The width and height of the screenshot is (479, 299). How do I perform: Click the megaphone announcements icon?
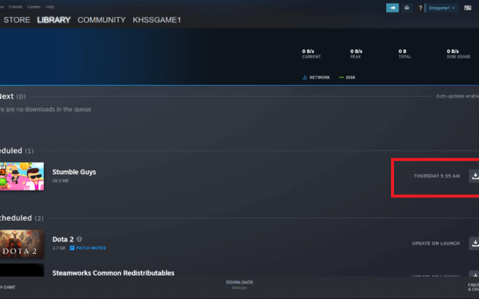392,8
